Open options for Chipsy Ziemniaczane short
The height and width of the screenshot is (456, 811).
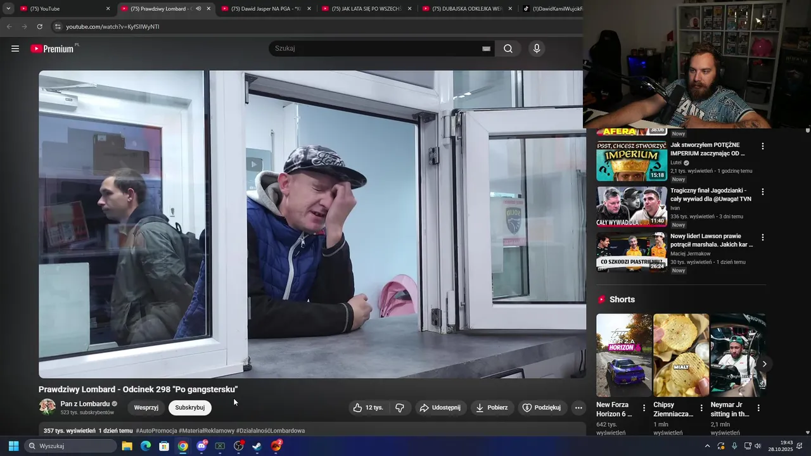pos(701,408)
